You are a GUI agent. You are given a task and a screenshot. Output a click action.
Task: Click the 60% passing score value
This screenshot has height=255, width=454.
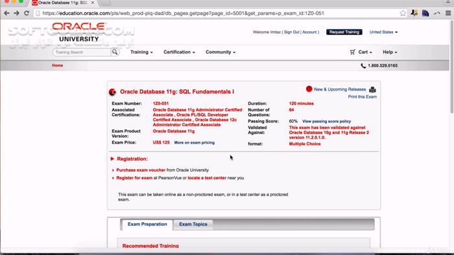(x=293, y=121)
